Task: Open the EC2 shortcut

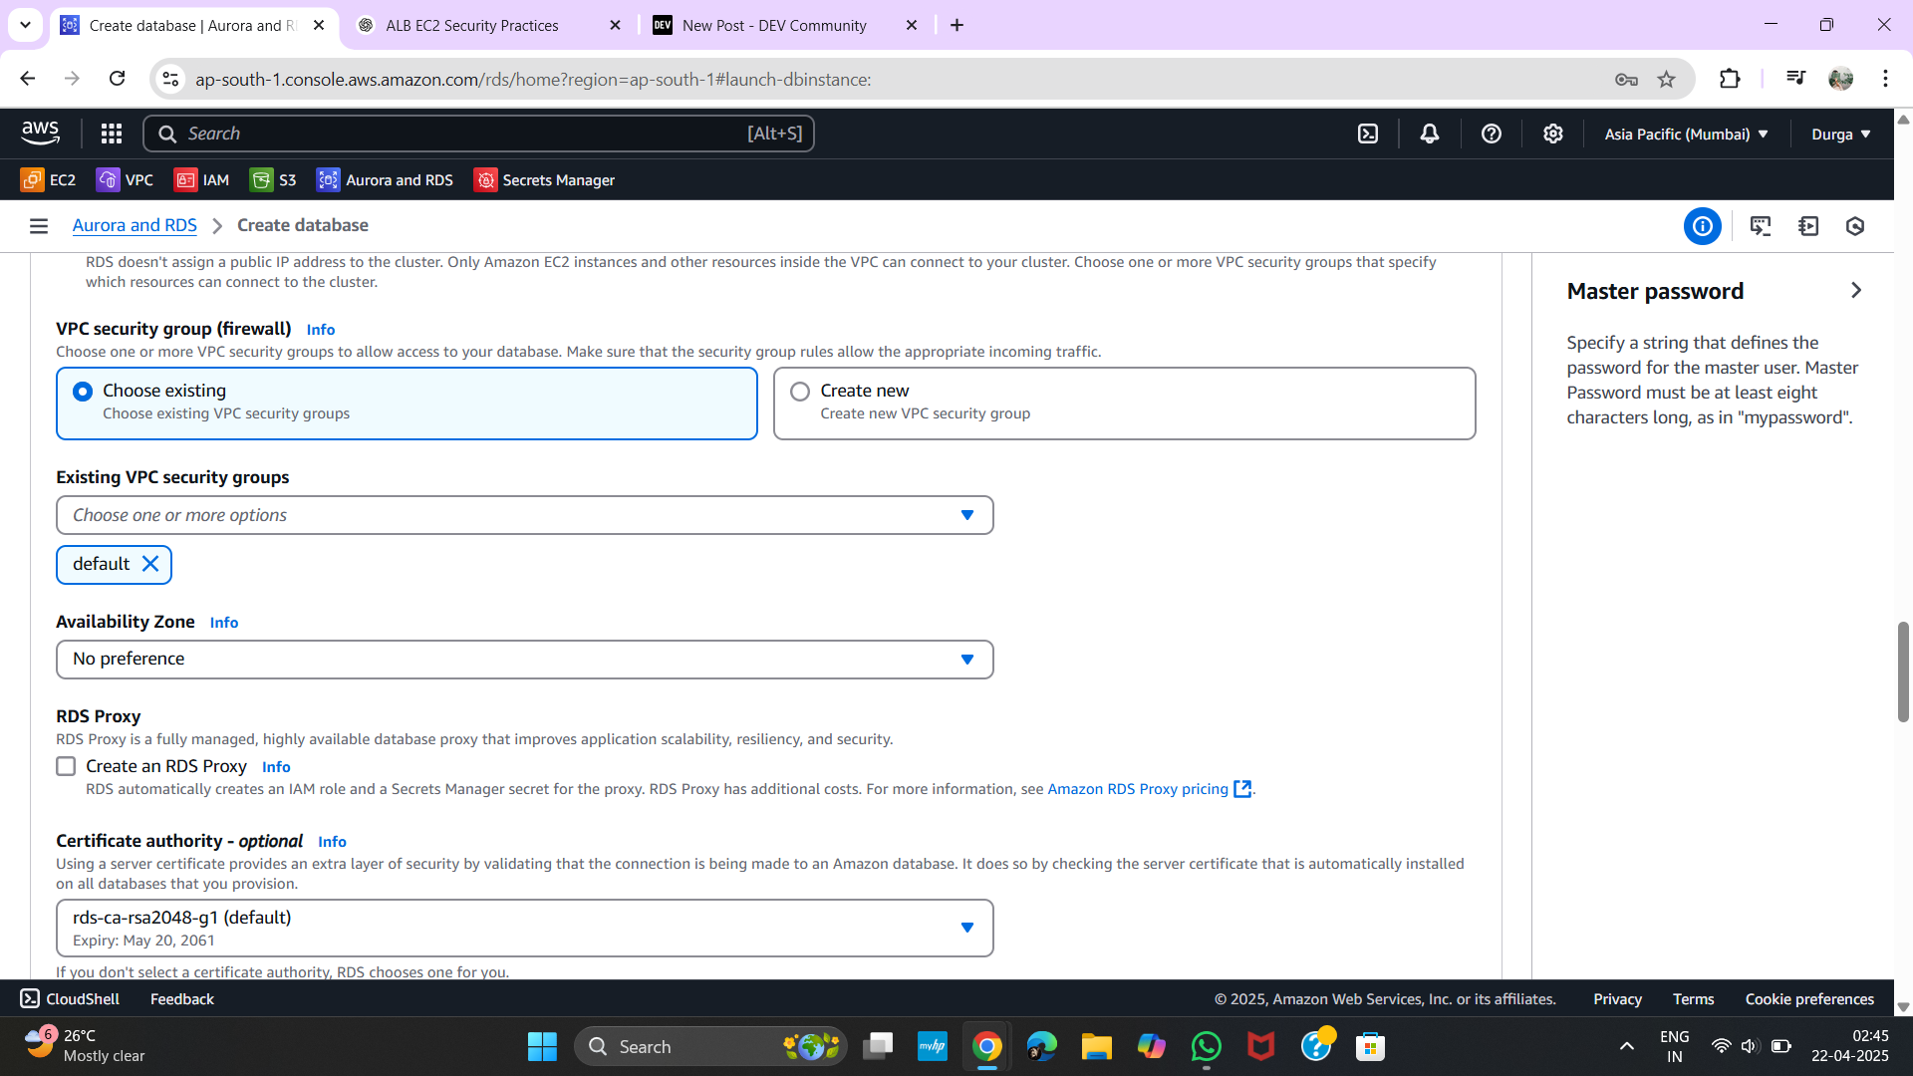Action: (48, 180)
